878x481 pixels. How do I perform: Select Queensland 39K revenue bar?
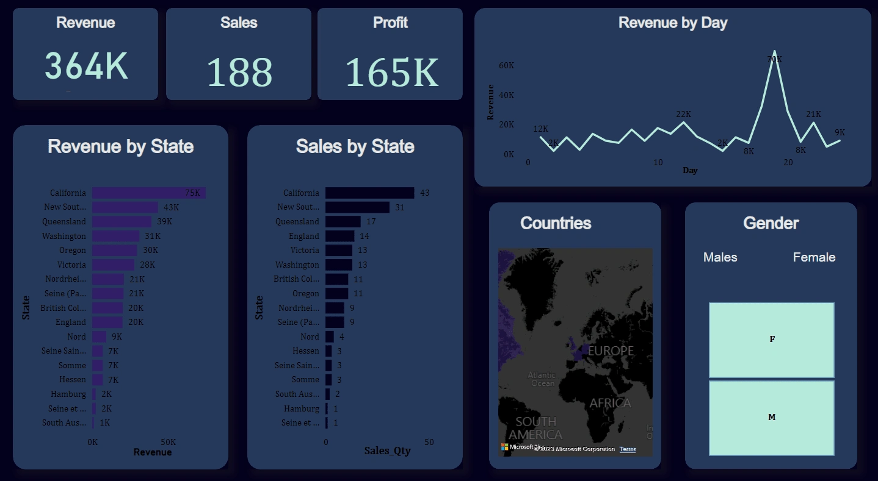(122, 221)
